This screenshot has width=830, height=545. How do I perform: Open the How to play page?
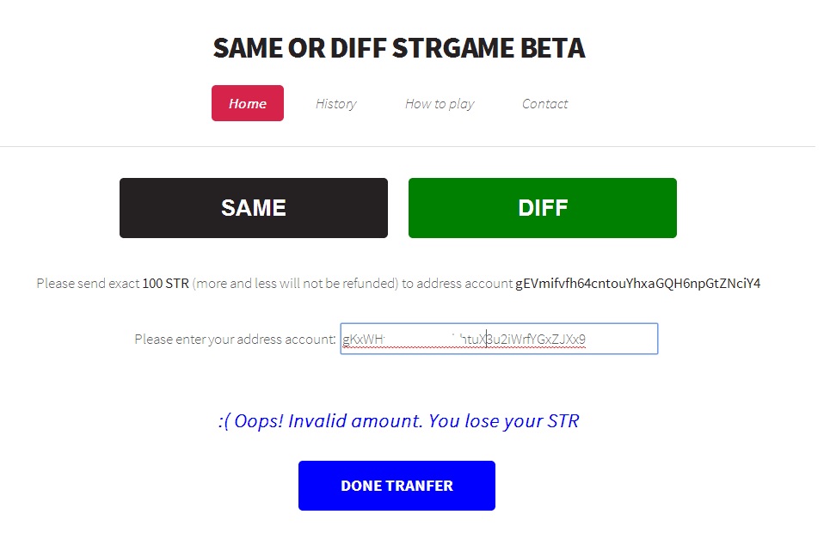point(440,104)
